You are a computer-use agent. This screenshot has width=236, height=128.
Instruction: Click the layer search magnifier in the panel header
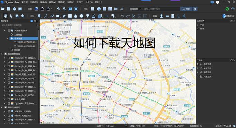point(31,21)
